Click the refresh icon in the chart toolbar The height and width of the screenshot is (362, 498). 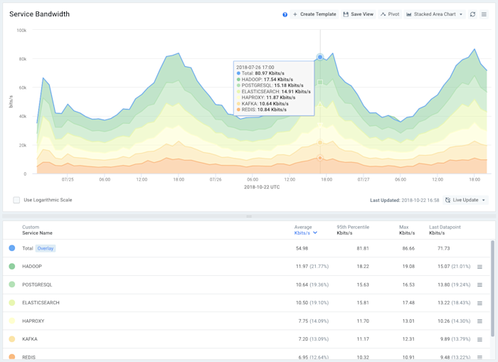pos(472,14)
